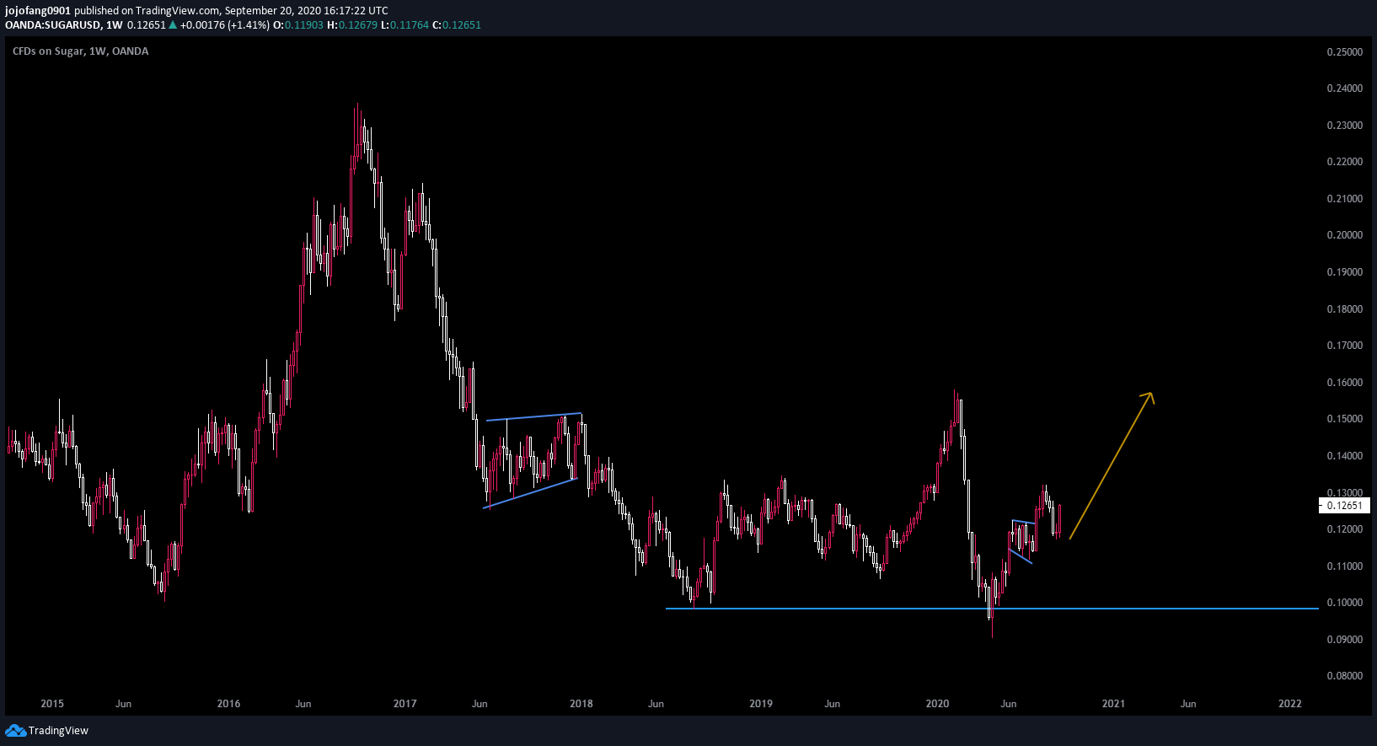Click the 0.10000 price axis label
Image resolution: width=1377 pixels, height=746 pixels.
pos(1344,603)
